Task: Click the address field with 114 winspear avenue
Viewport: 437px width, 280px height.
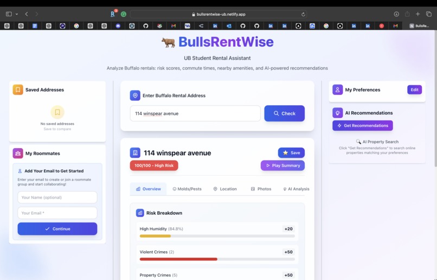Action: [195, 113]
